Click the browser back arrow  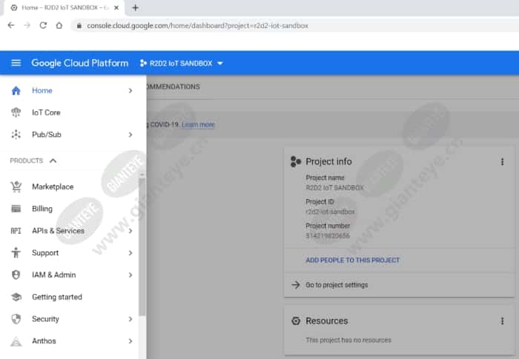point(11,25)
